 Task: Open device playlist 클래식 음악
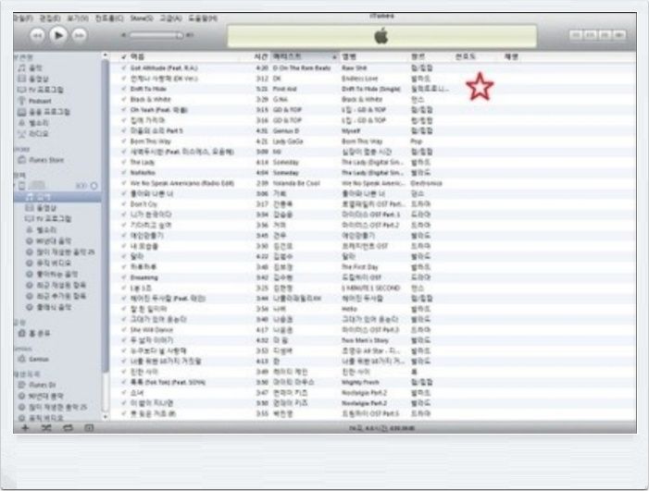pos(49,307)
